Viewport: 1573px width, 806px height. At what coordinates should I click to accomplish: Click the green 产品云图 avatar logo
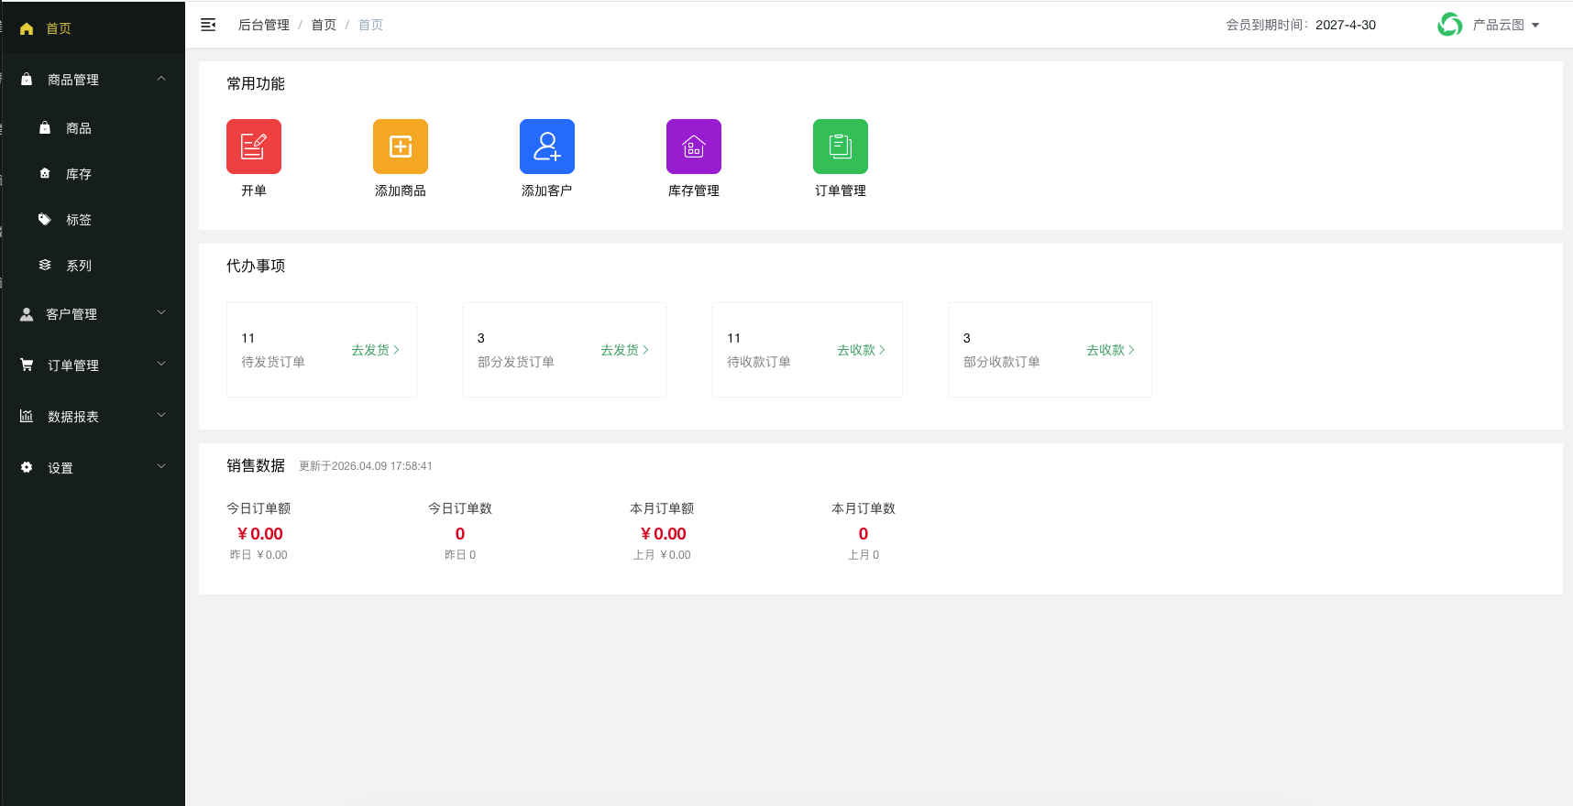coord(1450,25)
